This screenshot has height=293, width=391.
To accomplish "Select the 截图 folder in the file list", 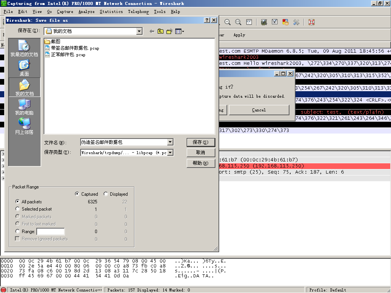I will pyautogui.click(x=52, y=42).
